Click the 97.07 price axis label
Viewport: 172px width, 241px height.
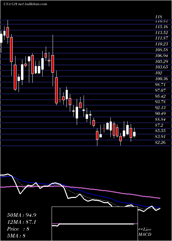[161, 90]
